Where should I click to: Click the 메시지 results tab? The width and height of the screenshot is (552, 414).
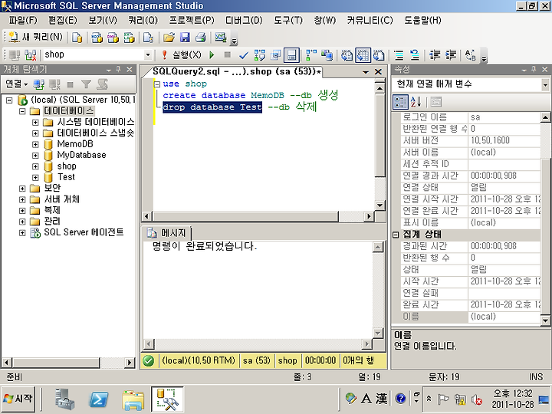coord(167,233)
